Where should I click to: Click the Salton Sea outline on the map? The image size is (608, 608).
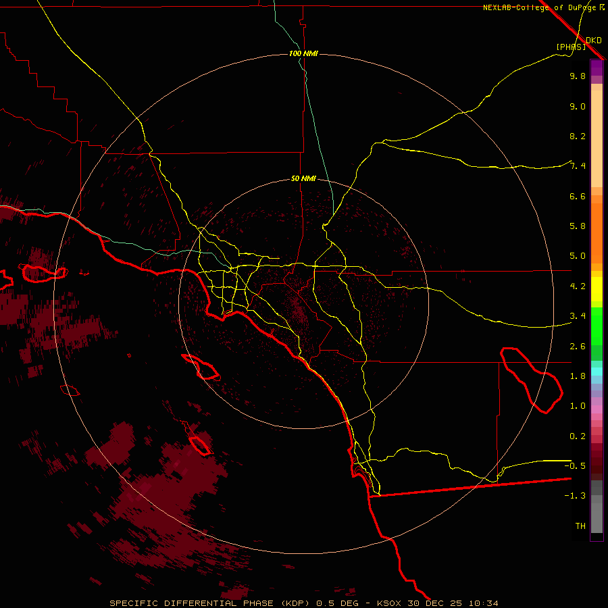coord(531,380)
